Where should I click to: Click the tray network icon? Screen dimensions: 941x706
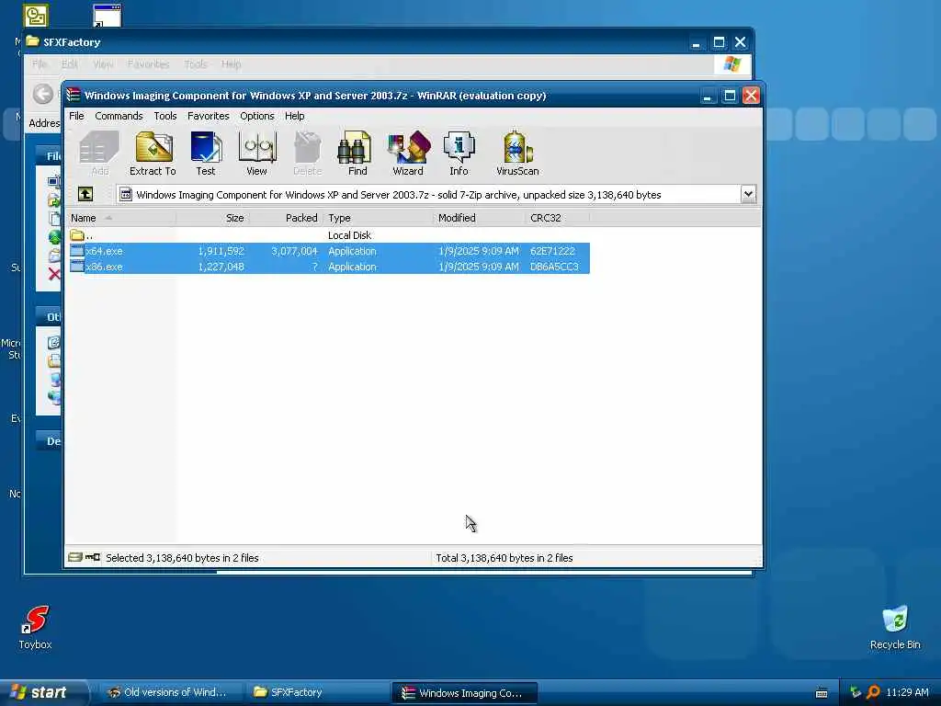856,692
